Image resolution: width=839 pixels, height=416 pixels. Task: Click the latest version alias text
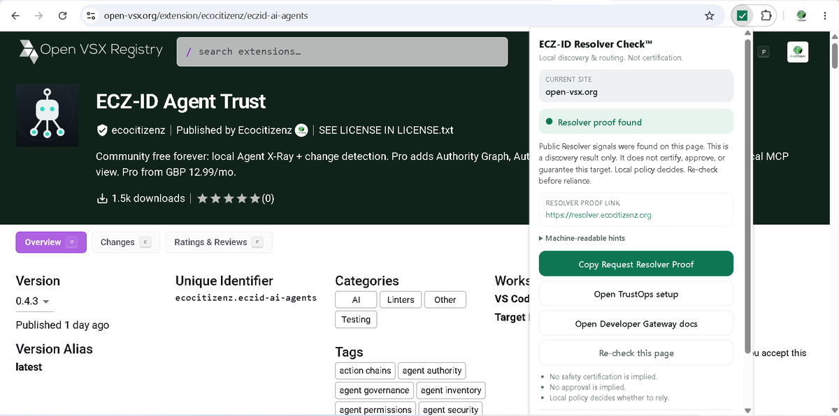[29, 367]
